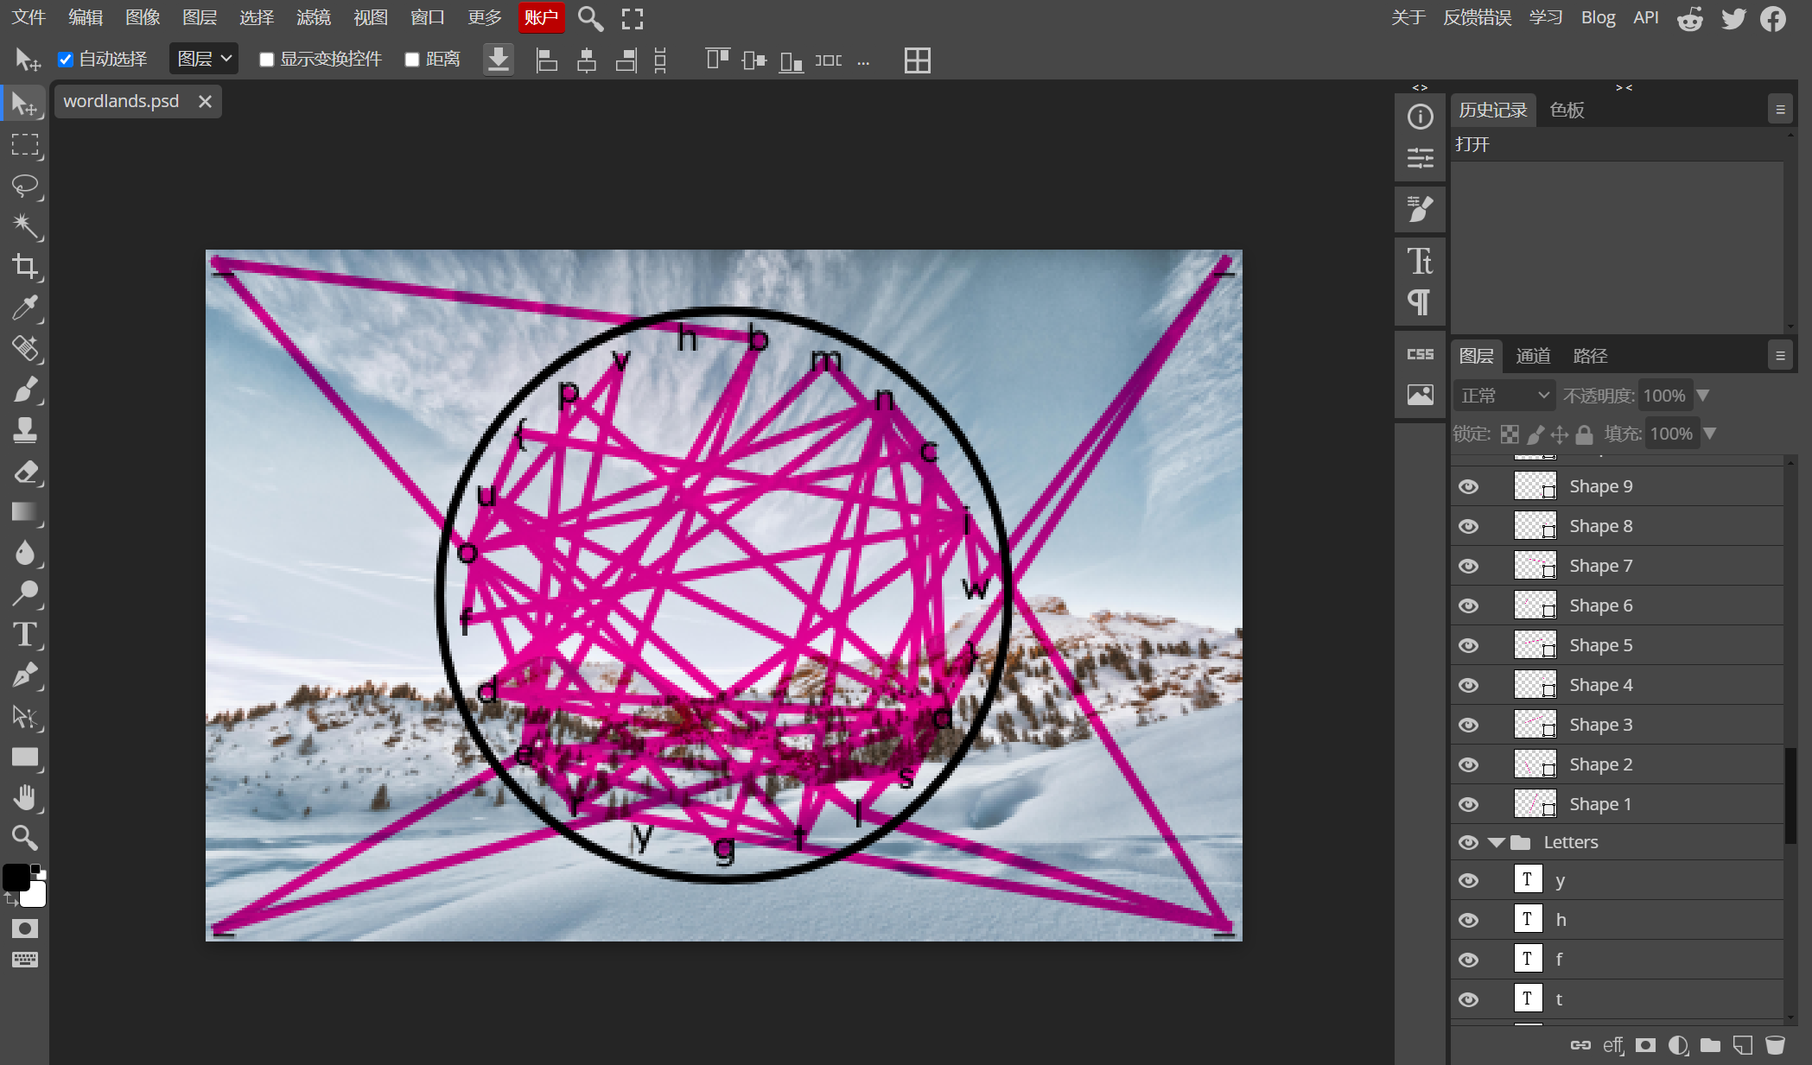This screenshot has height=1065, width=1812.
Task: Click the black foreground color swatch
Action: pos(16,878)
